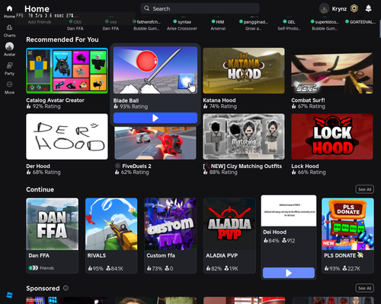
Task: Open the Party sidebar icon
Action: click(9, 65)
